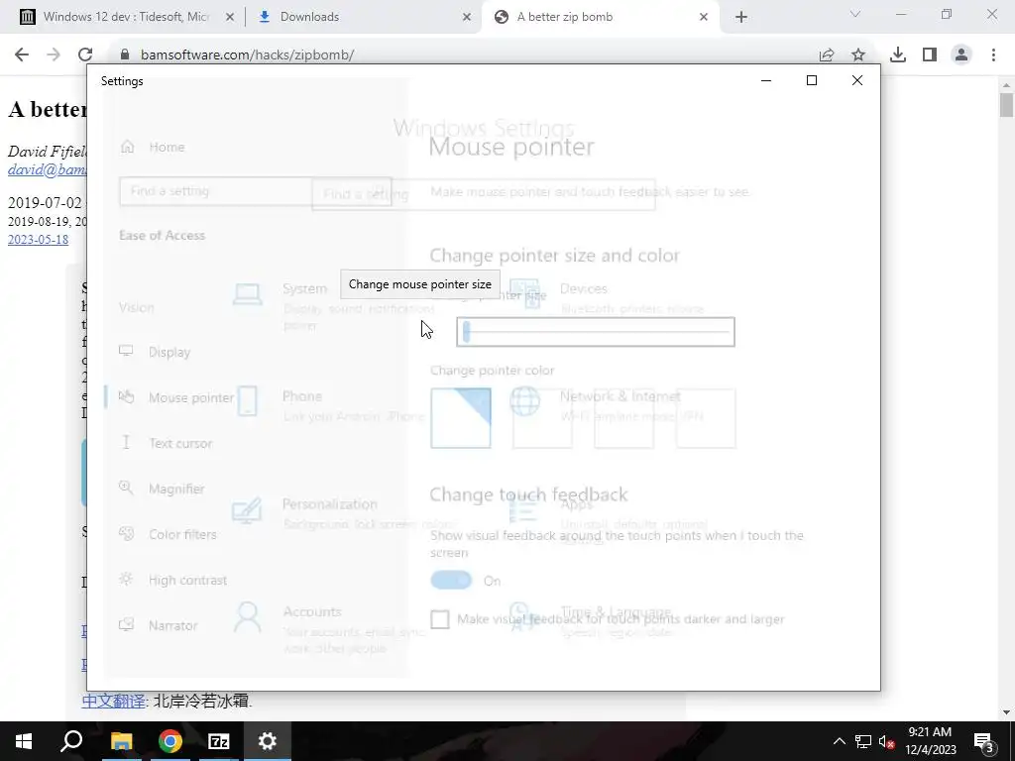Open the clock showing 9:21 AM
The width and height of the screenshot is (1015, 761).
tap(930, 741)
